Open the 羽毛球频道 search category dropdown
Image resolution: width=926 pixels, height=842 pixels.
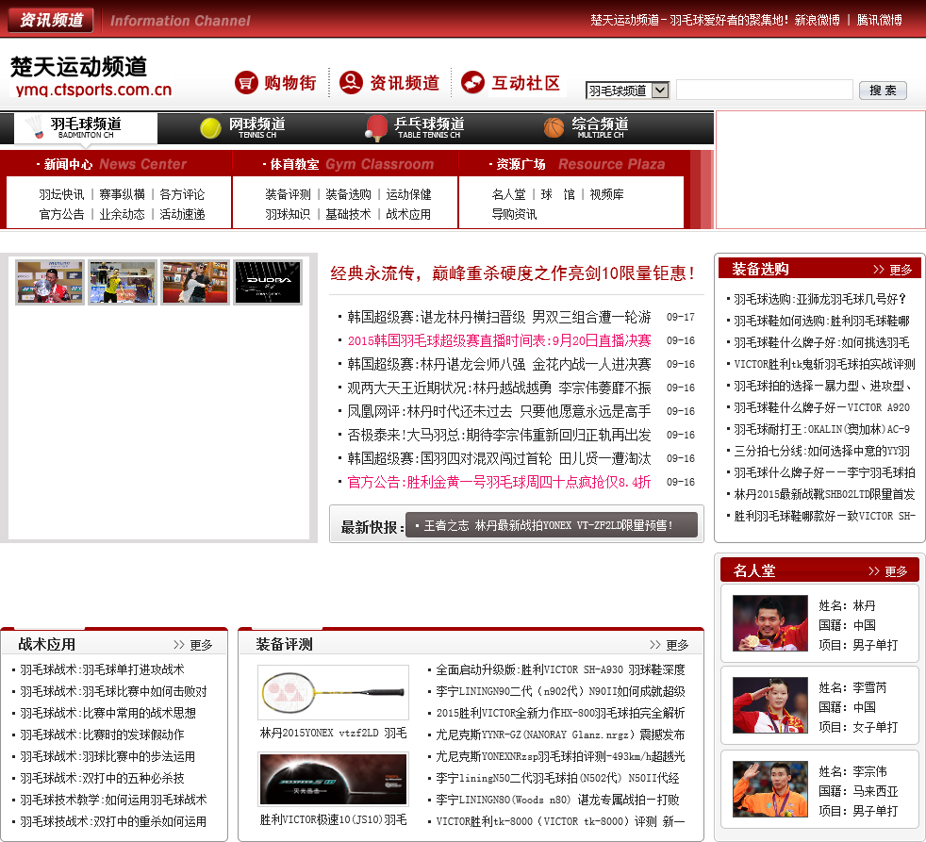[x=627, y=91]
